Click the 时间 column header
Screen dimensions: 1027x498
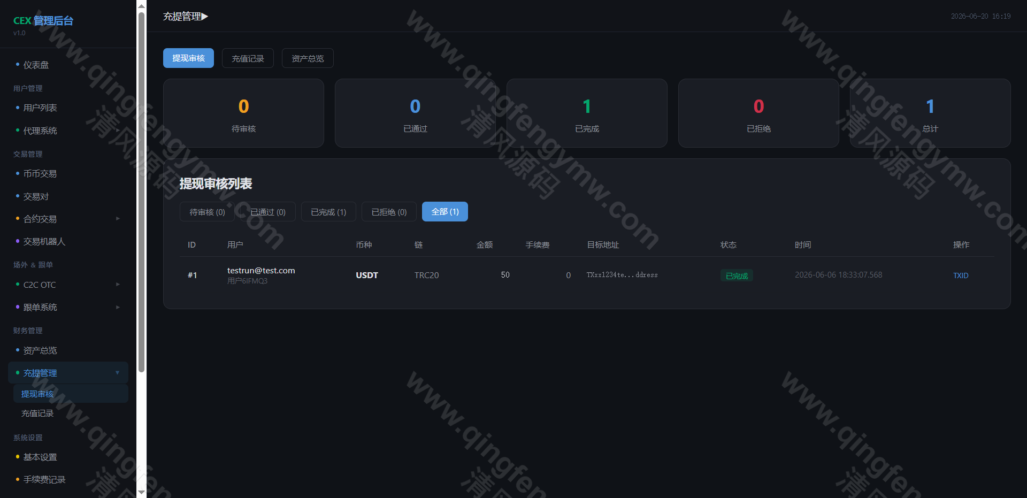803,245
